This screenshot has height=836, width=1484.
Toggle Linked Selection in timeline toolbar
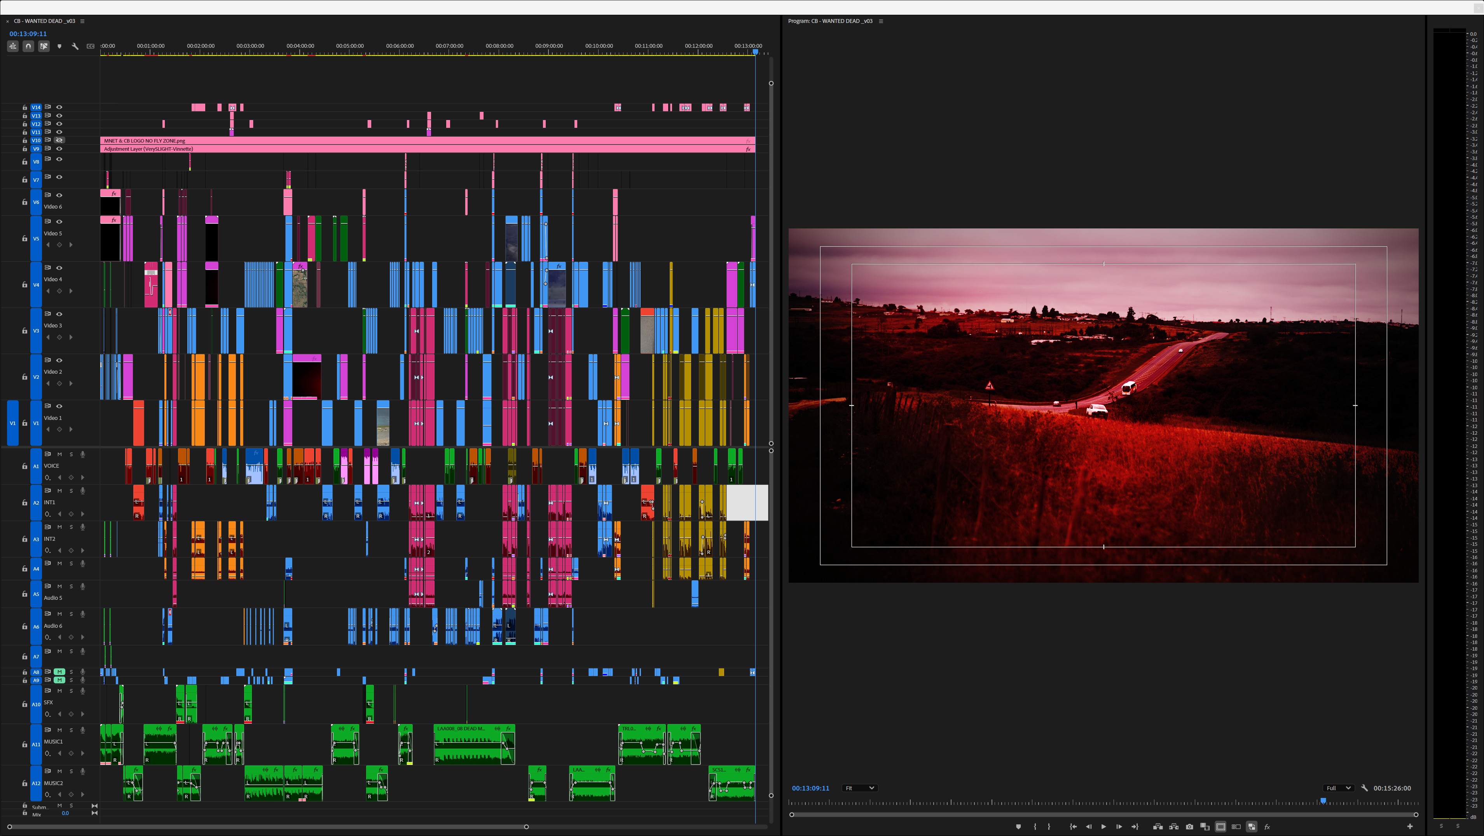pyautogui.click(x=44, y=46)
